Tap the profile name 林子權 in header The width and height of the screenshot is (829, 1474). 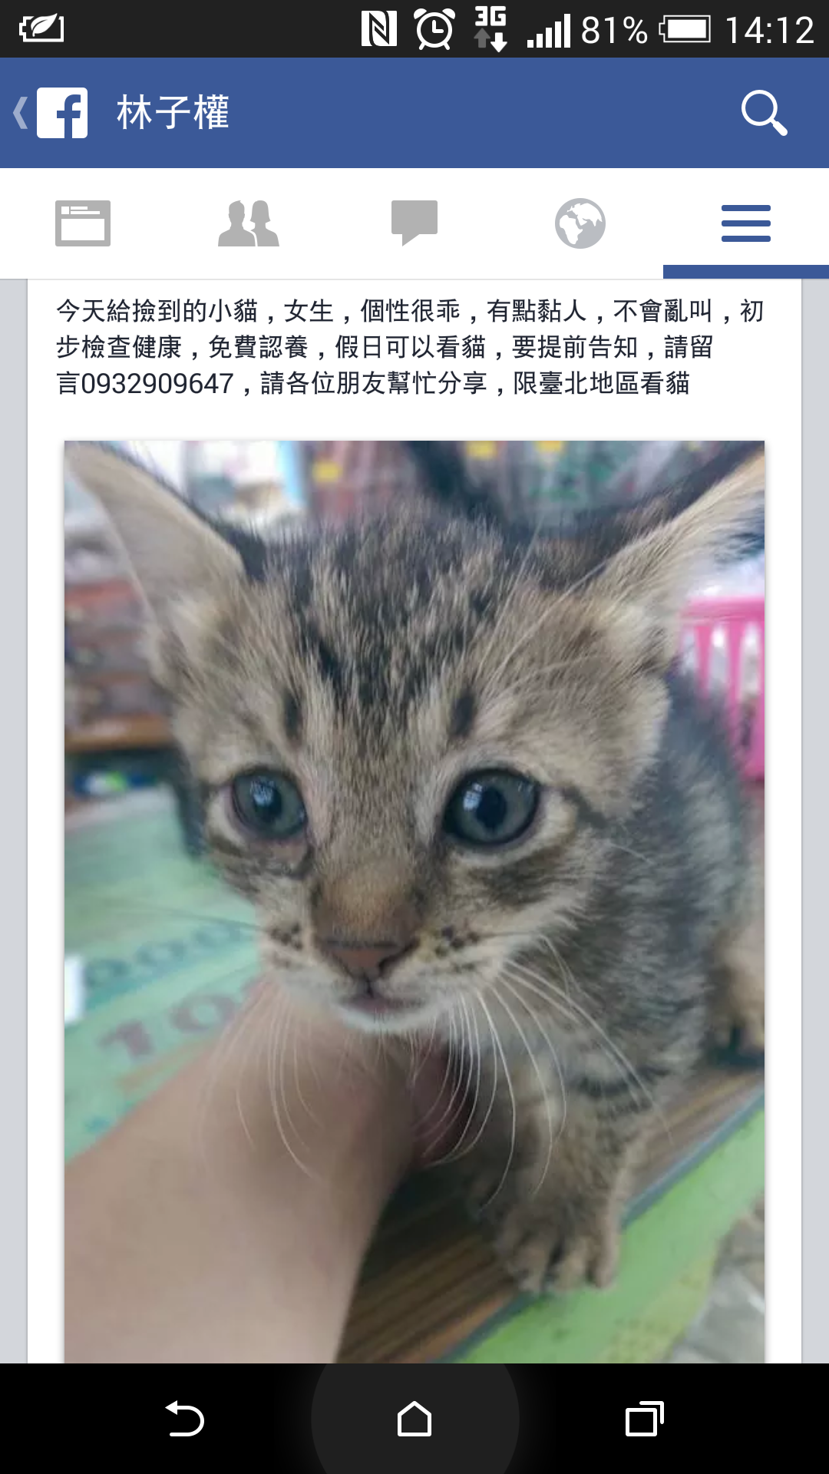pos(173,113)
